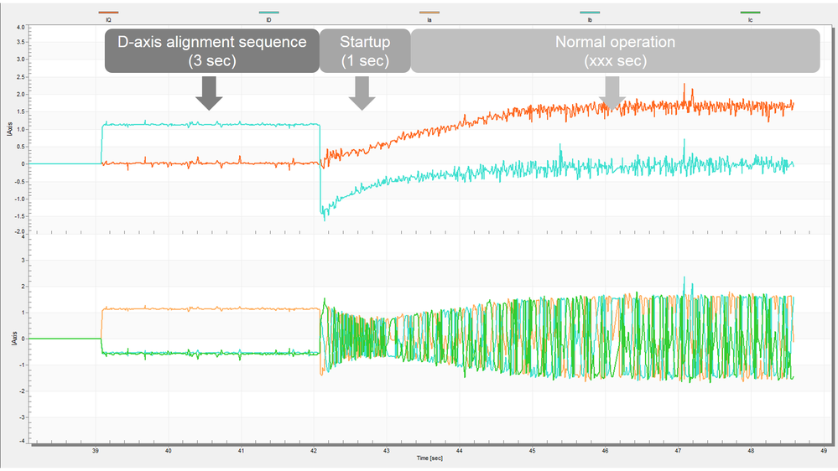Select the Ia legend label
The height and width of the screenshot is (471, 838).
coord(429,20)
